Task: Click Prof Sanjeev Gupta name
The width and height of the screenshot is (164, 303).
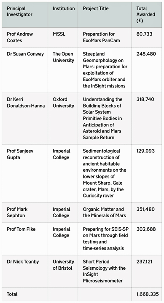Action: click(x=20, y=154)
